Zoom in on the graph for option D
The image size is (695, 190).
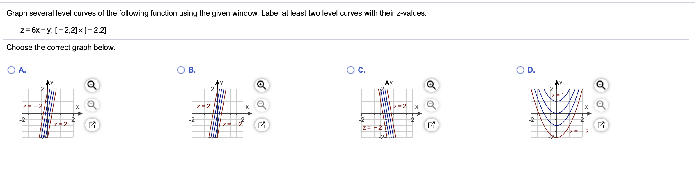(x=600, y=84)
